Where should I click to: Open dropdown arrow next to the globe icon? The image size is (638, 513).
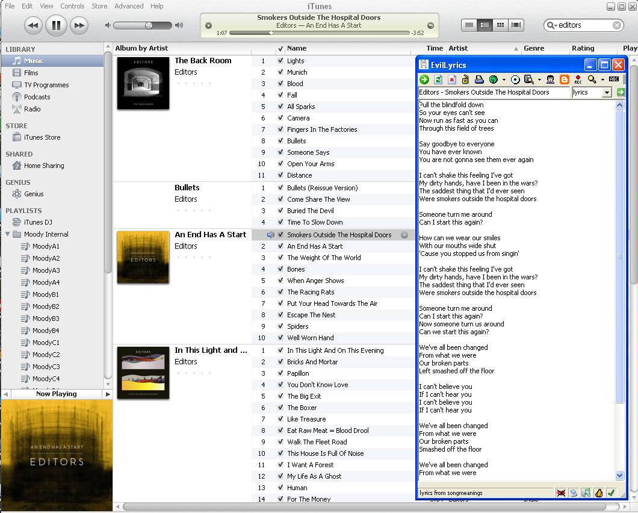pos(504,80)
